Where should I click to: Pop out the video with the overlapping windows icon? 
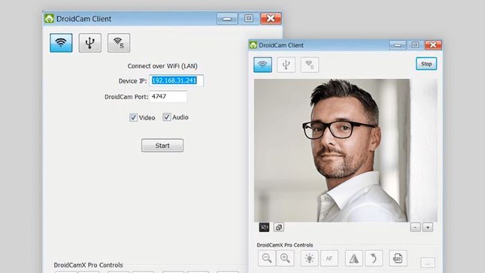pos(279,227)
